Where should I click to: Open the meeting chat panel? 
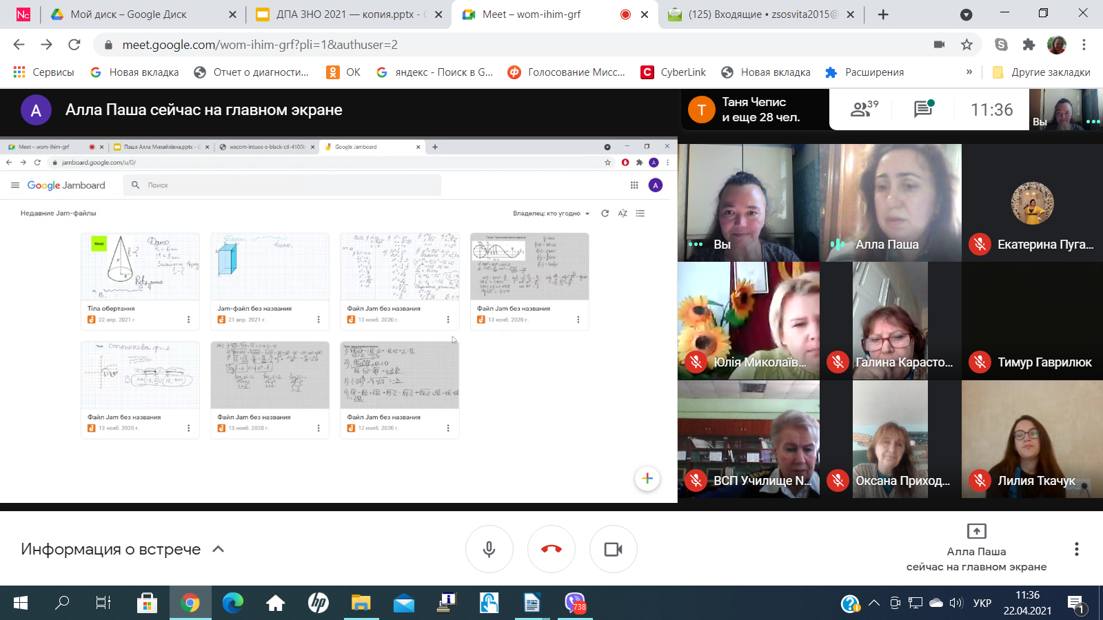(x=923, y=109)
